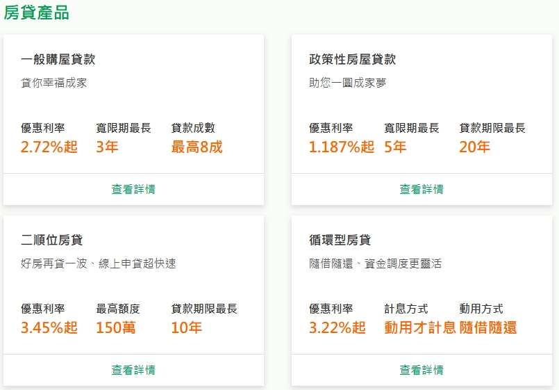This screenshot has width=559, height=390.
Task: Select the 循環型房貸 card title
Action: click(x=340, y=240)
